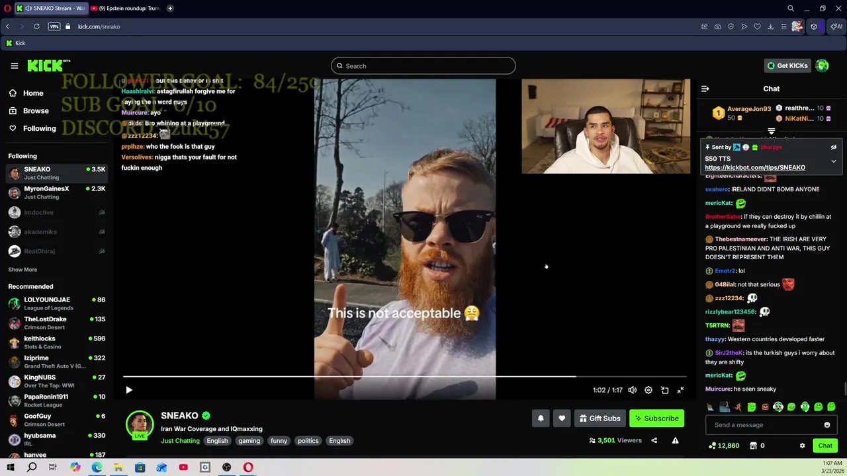847x476 pixels.
Task: Open the Kick bookmark in bookmarks bar
Action: [15, 44]
